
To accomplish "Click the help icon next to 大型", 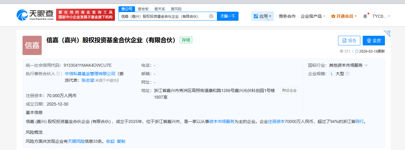I will point(347,74).
